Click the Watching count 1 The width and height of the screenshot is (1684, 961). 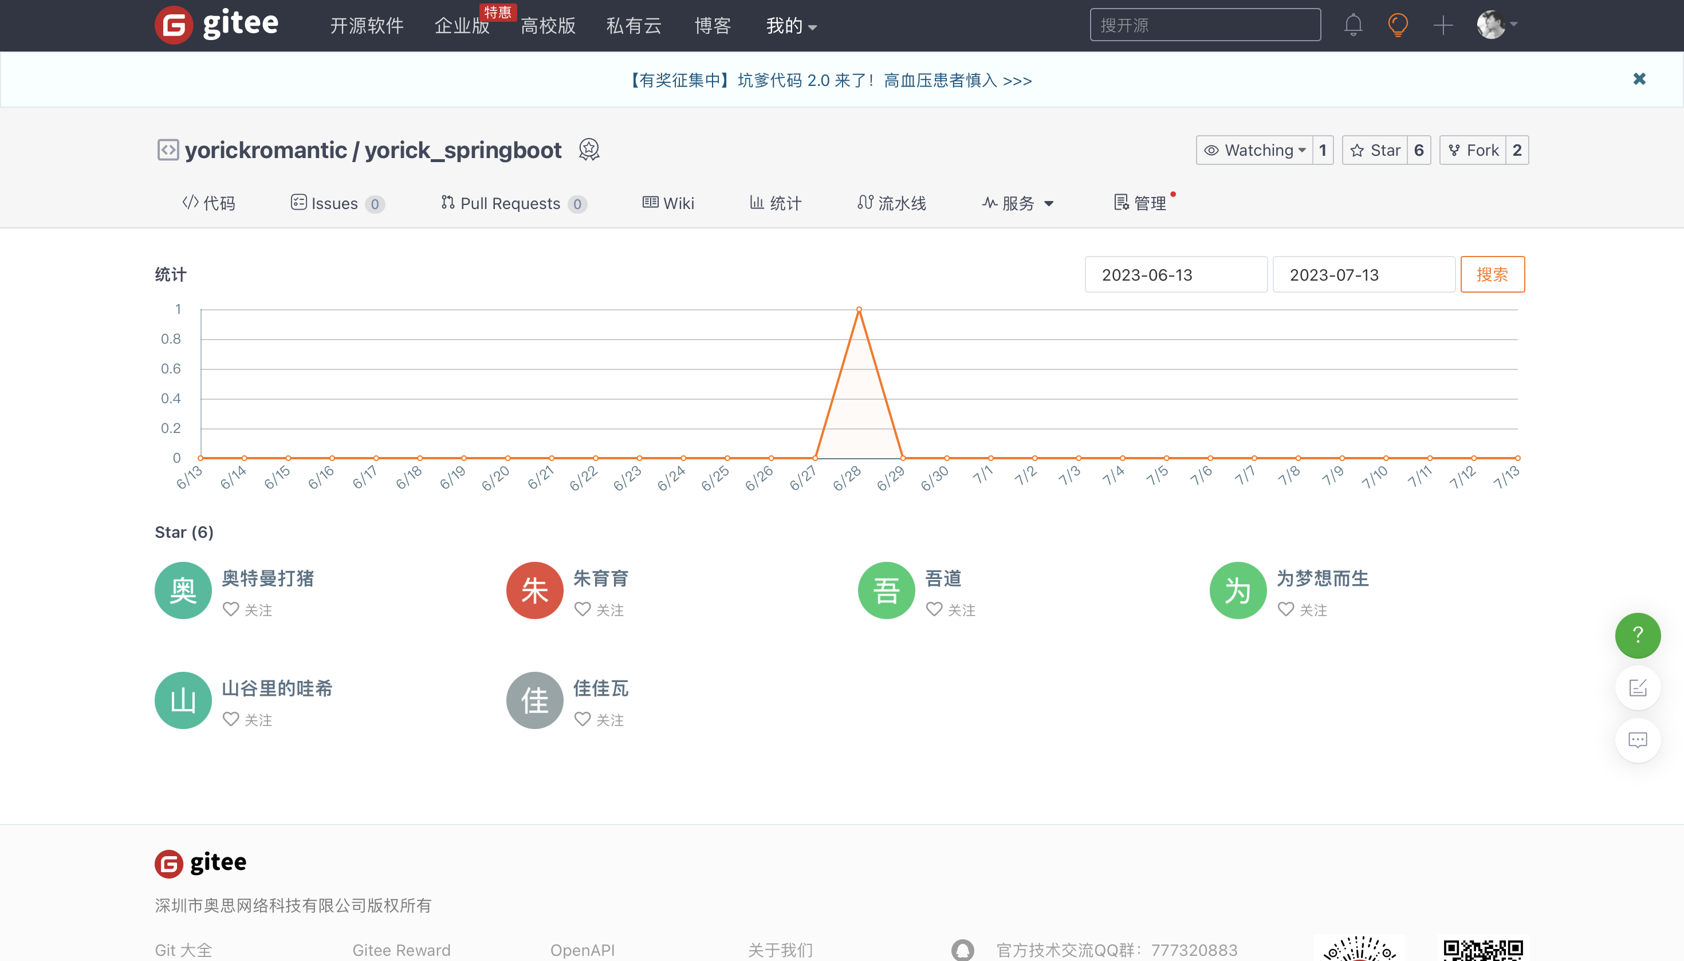coord(1323,151)
